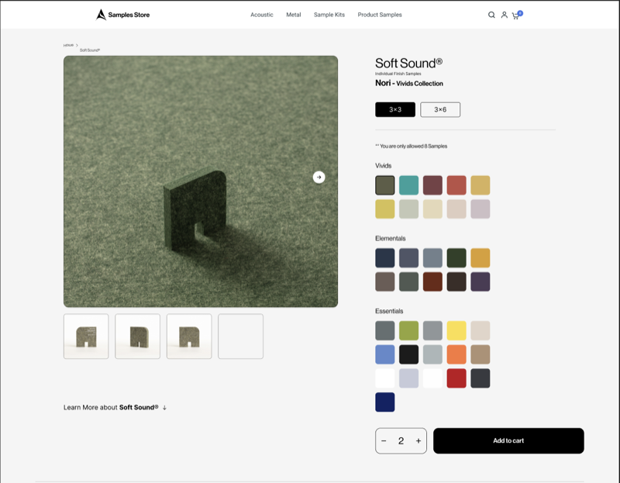Image resolution: width=620 pixels, height=483 pixels.
Task: Click the main Nori product image
Action: (201, 181)
